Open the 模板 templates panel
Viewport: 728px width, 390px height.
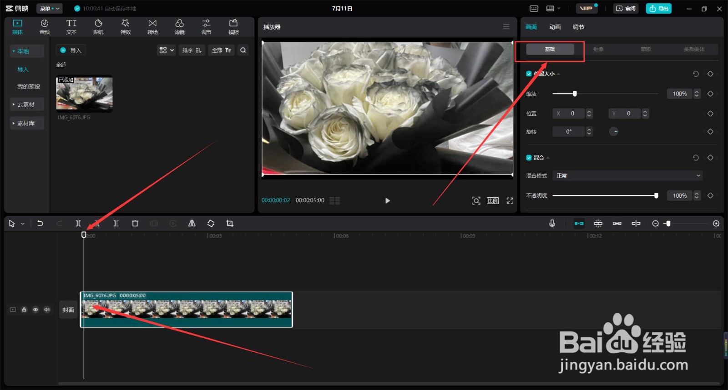click(233, 27)
